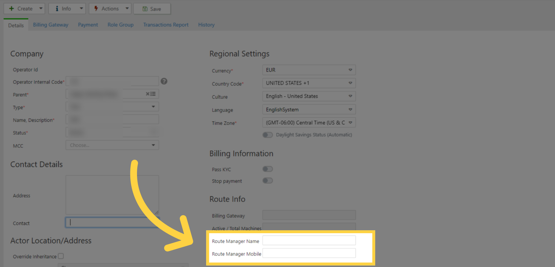Open the Culture English - United States dropdown
555x267 pixels.
point(309,96)
